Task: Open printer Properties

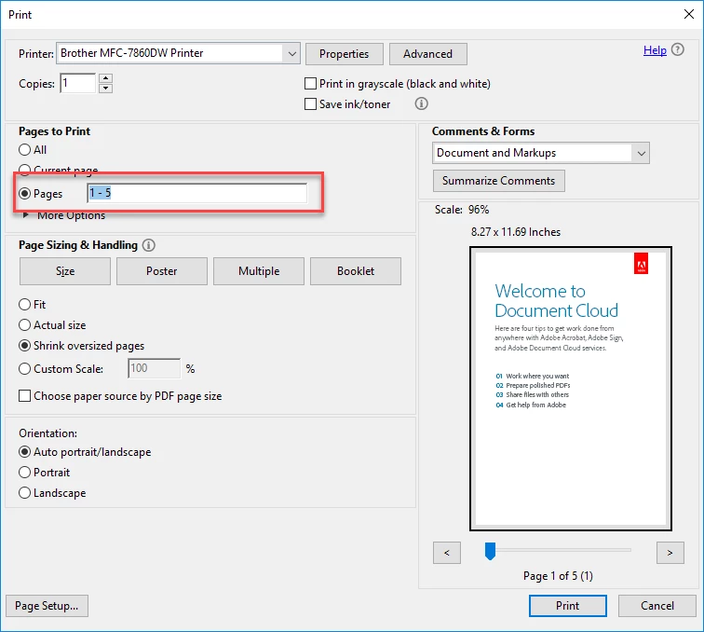Action: click(345, 54)
